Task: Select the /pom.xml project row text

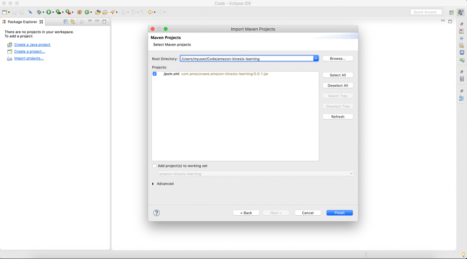Action: pos(216,74)
